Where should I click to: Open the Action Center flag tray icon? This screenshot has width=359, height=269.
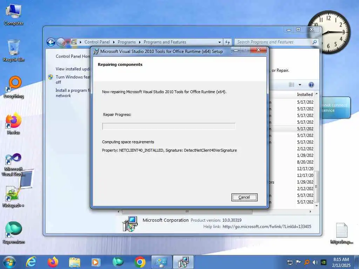pos(298,262)
